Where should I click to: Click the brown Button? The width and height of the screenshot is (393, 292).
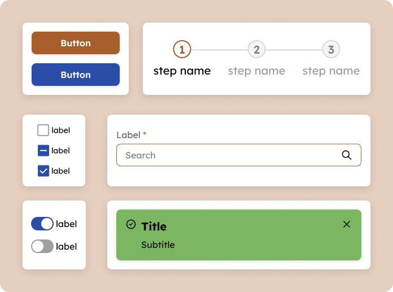pos(76,43)
